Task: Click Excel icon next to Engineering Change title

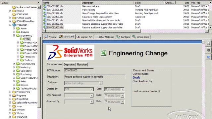Action: click(103, 53)
